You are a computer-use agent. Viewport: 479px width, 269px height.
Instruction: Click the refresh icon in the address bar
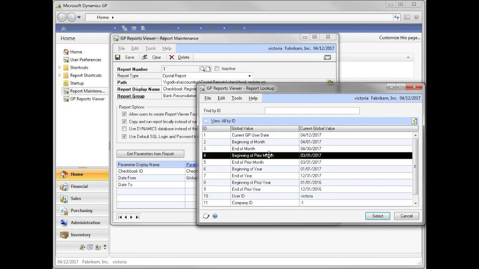point(397,17)
